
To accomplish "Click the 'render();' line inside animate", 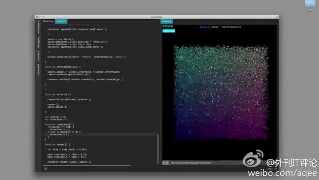I will click(x=53, y=104).
